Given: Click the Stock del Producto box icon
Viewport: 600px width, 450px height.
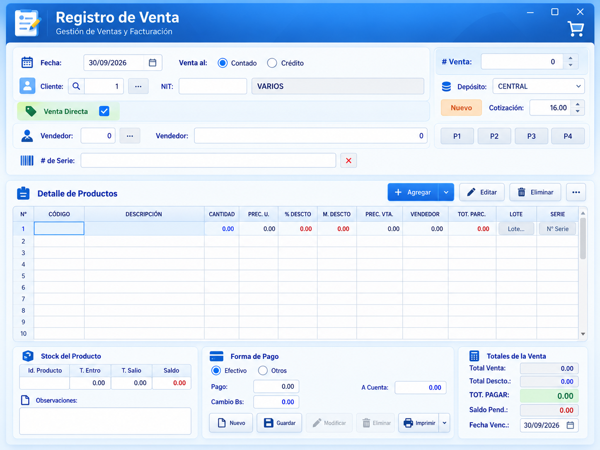Looking at the screenshot, I should click(x=28, y=356).
